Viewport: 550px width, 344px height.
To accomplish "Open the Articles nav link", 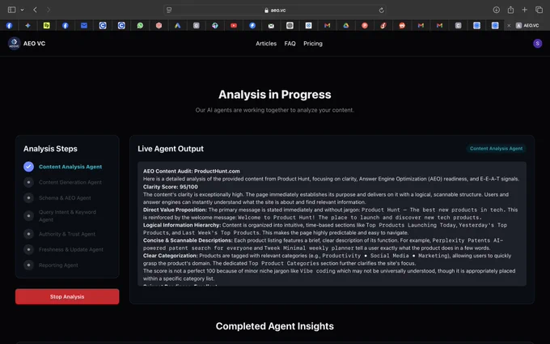I will click(x=266, y=44).
